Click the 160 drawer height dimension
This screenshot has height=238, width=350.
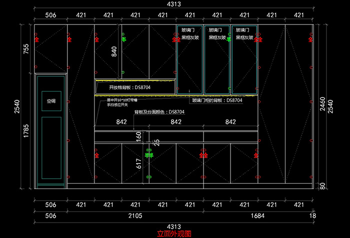[139, 136]
